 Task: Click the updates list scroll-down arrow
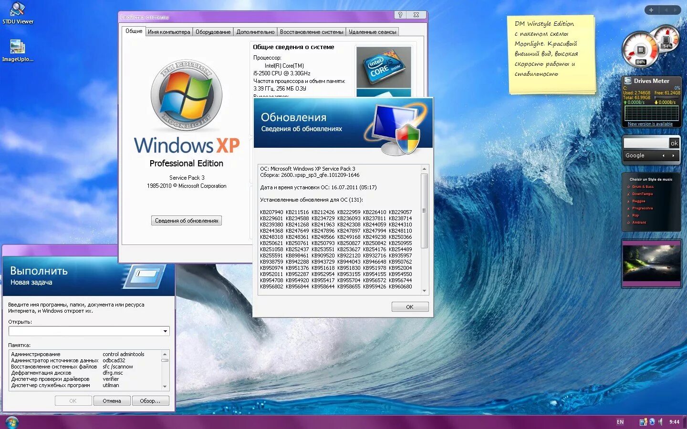424,290
